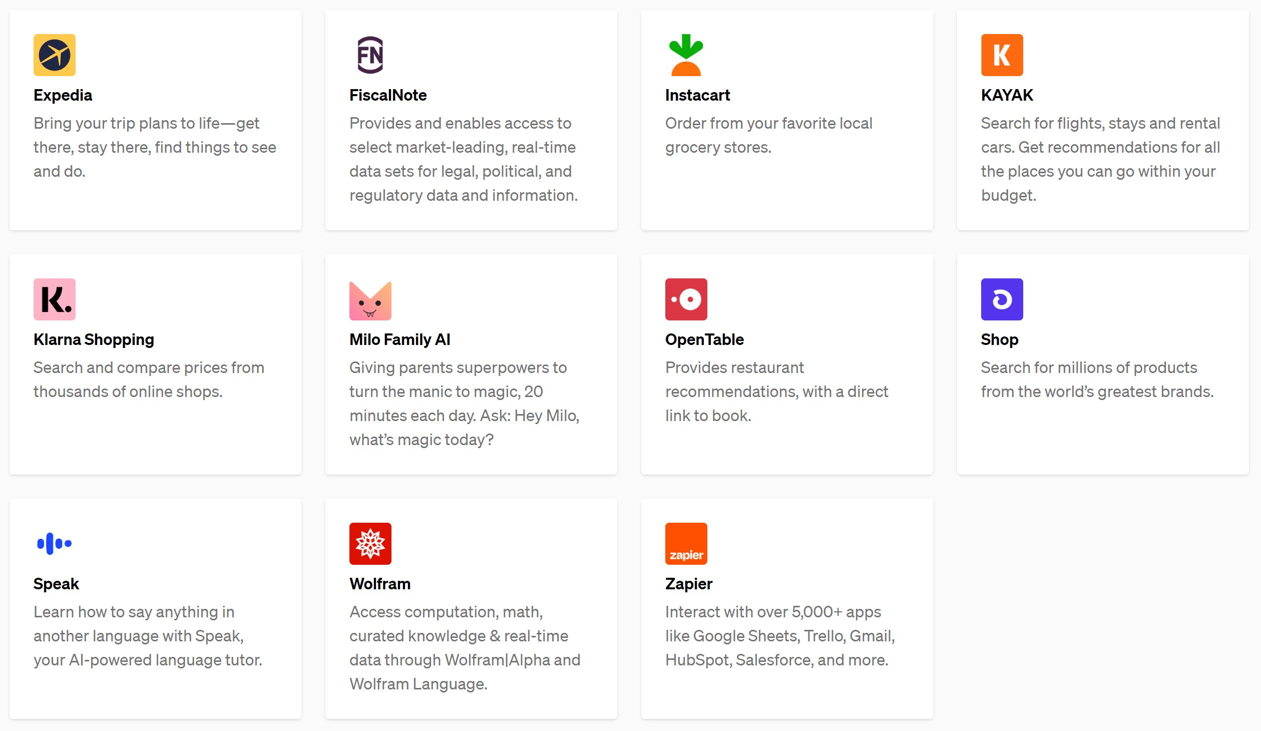Select text 'Search for millions of products'
The width and height of the screenshot is (1261, 731).
(1089, 368)
